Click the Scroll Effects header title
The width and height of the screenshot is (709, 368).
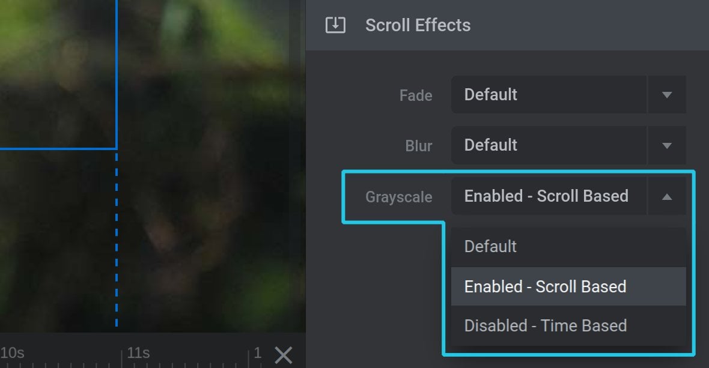pos(418,25)
